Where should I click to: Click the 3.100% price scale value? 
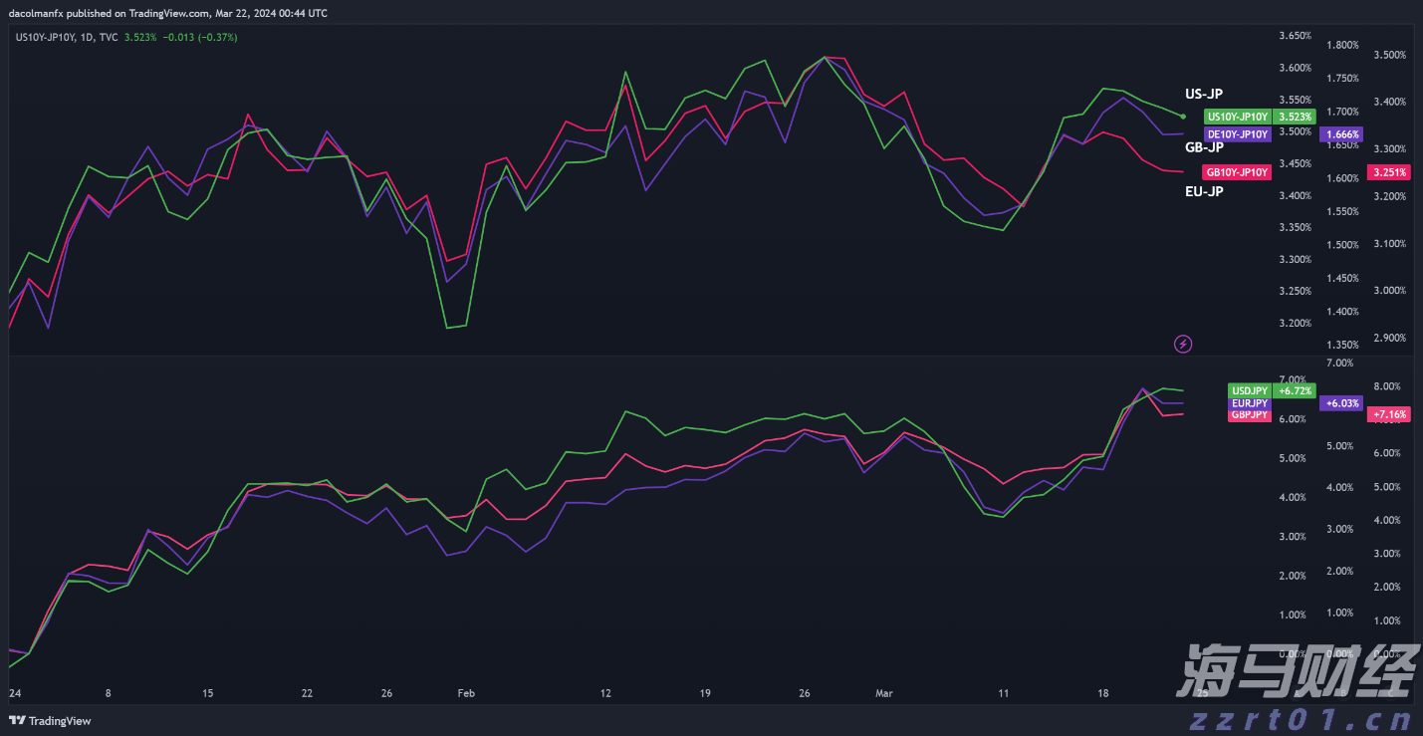coord(1389,243)
